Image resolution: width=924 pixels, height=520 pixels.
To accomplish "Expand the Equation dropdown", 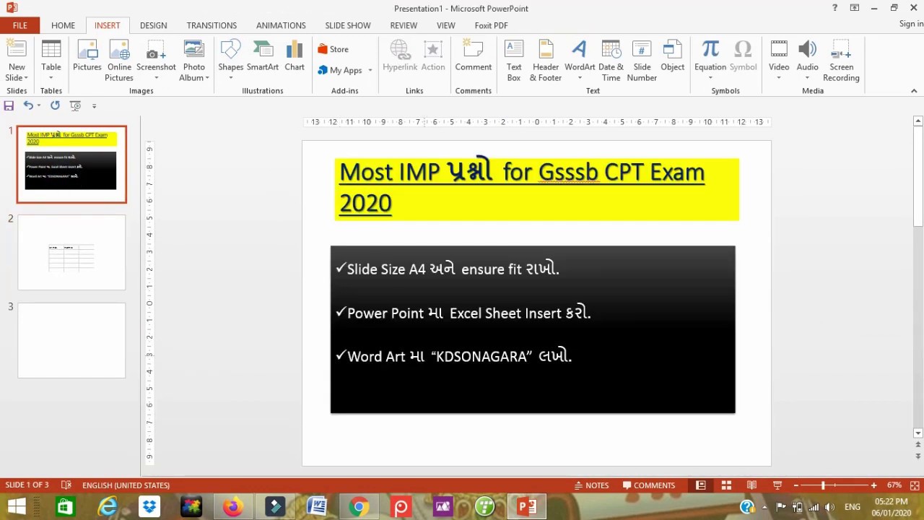I will tap(710, 78).
